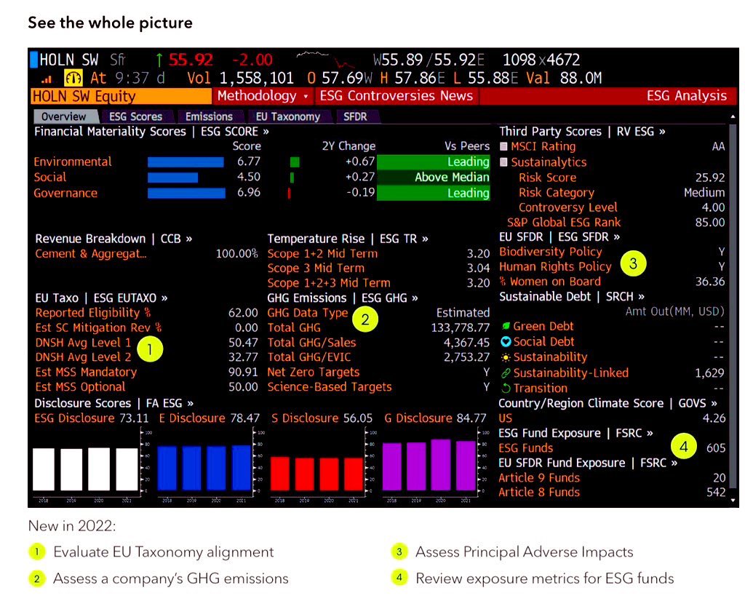Screen dimensions: 745x601
Task: Open the Methodology dropdown
Action: (x=262, y=96)
